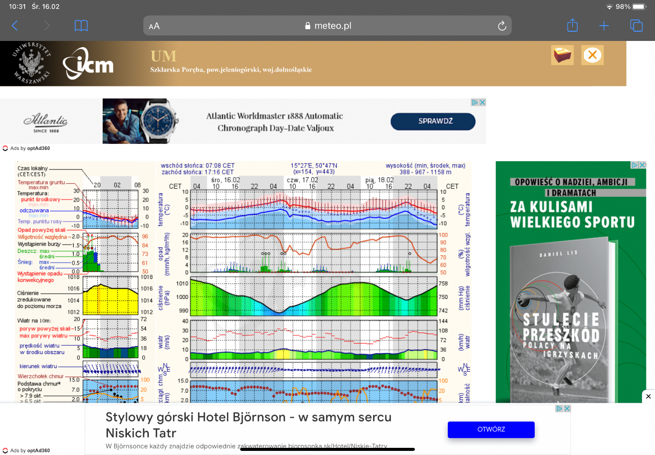Click the Atlantic Worldmaster ad headline
655x455 pixels.
click(275, 122)
